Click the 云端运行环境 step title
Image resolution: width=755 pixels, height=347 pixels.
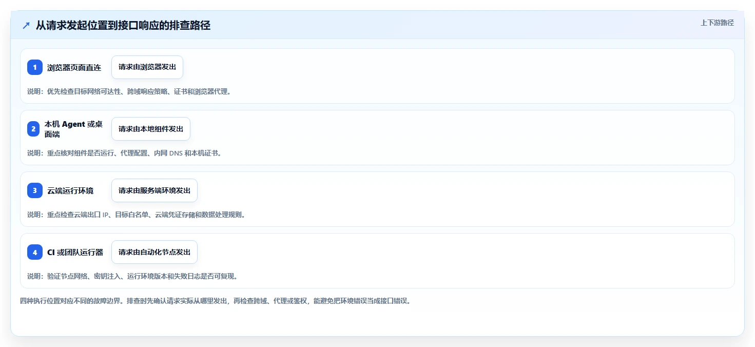(x=70, y=190)
